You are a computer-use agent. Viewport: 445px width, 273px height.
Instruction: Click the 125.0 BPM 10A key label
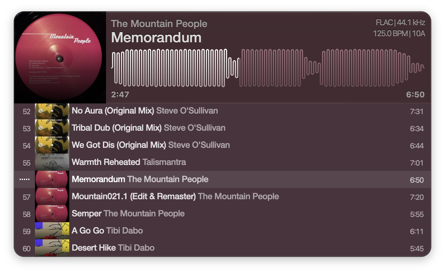(x=399, y=33)
